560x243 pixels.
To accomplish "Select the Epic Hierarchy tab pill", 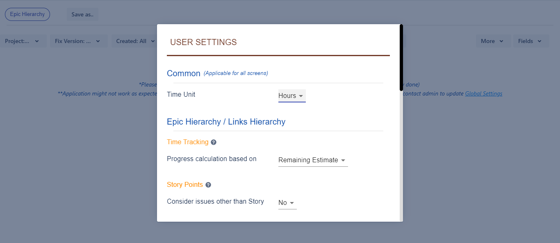I will point(27,14).
